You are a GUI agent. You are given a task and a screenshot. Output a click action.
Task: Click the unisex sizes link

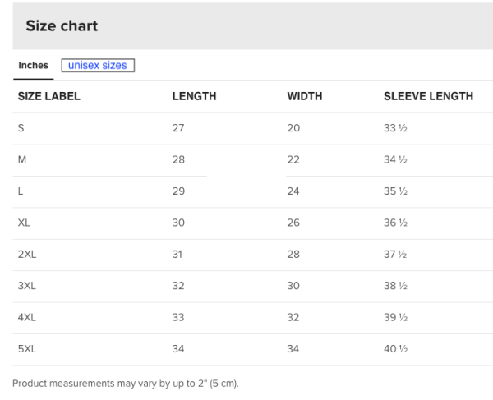(98, 66)
